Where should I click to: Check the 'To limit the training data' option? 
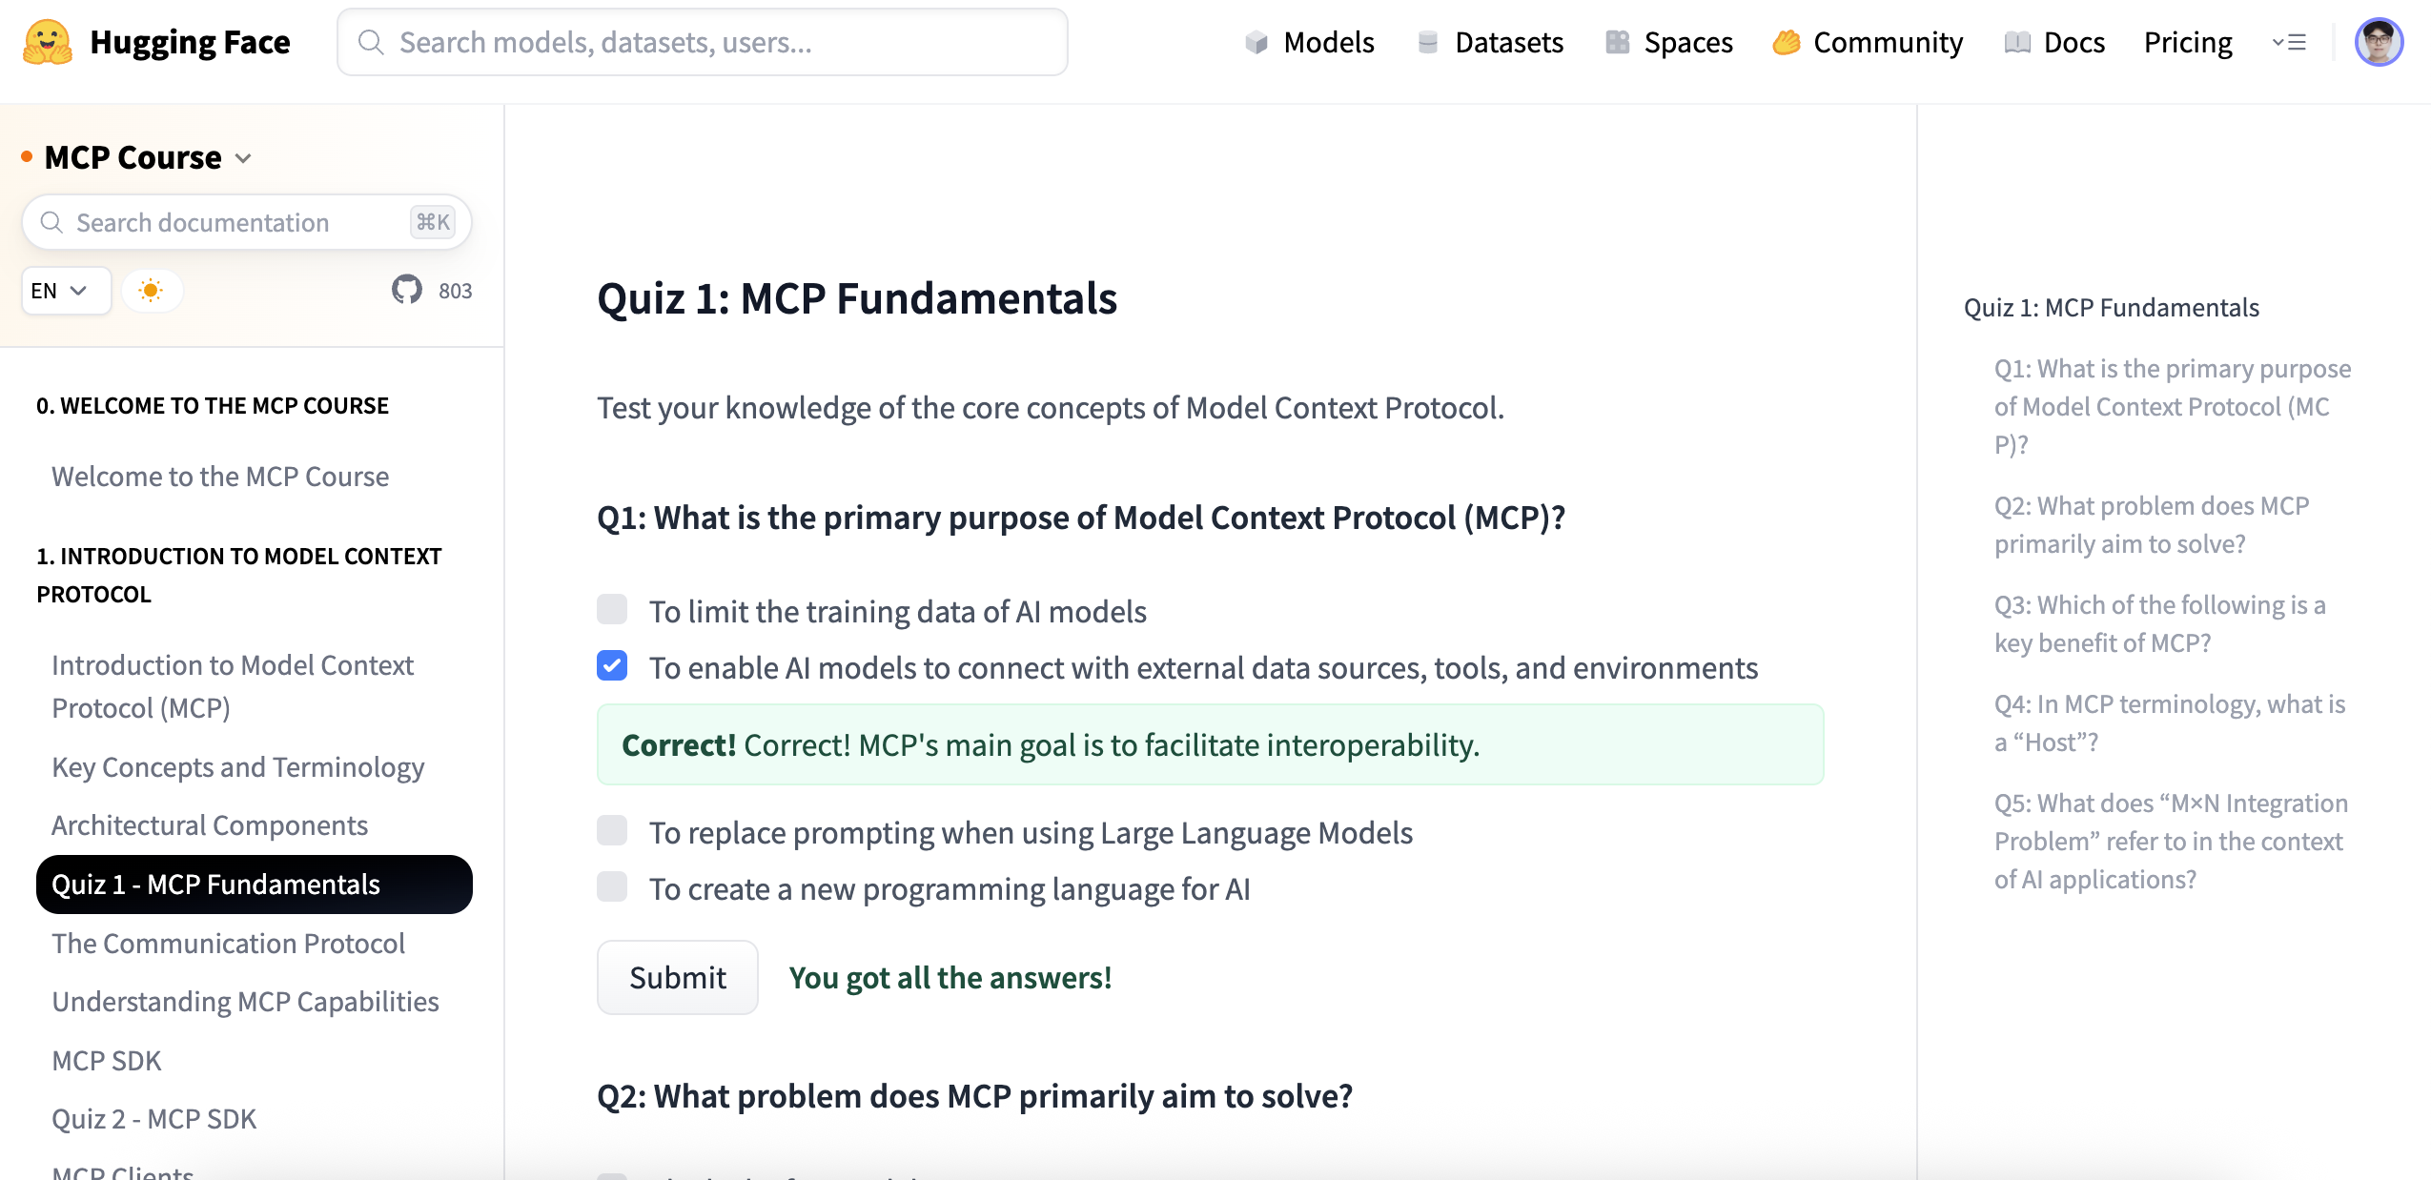point(611,610)
